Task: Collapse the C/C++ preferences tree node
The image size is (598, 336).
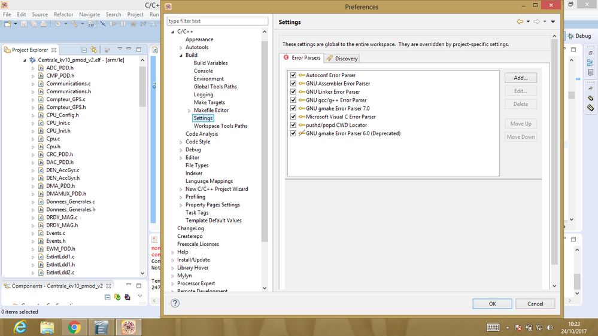Action: click(x=173, y=32)
